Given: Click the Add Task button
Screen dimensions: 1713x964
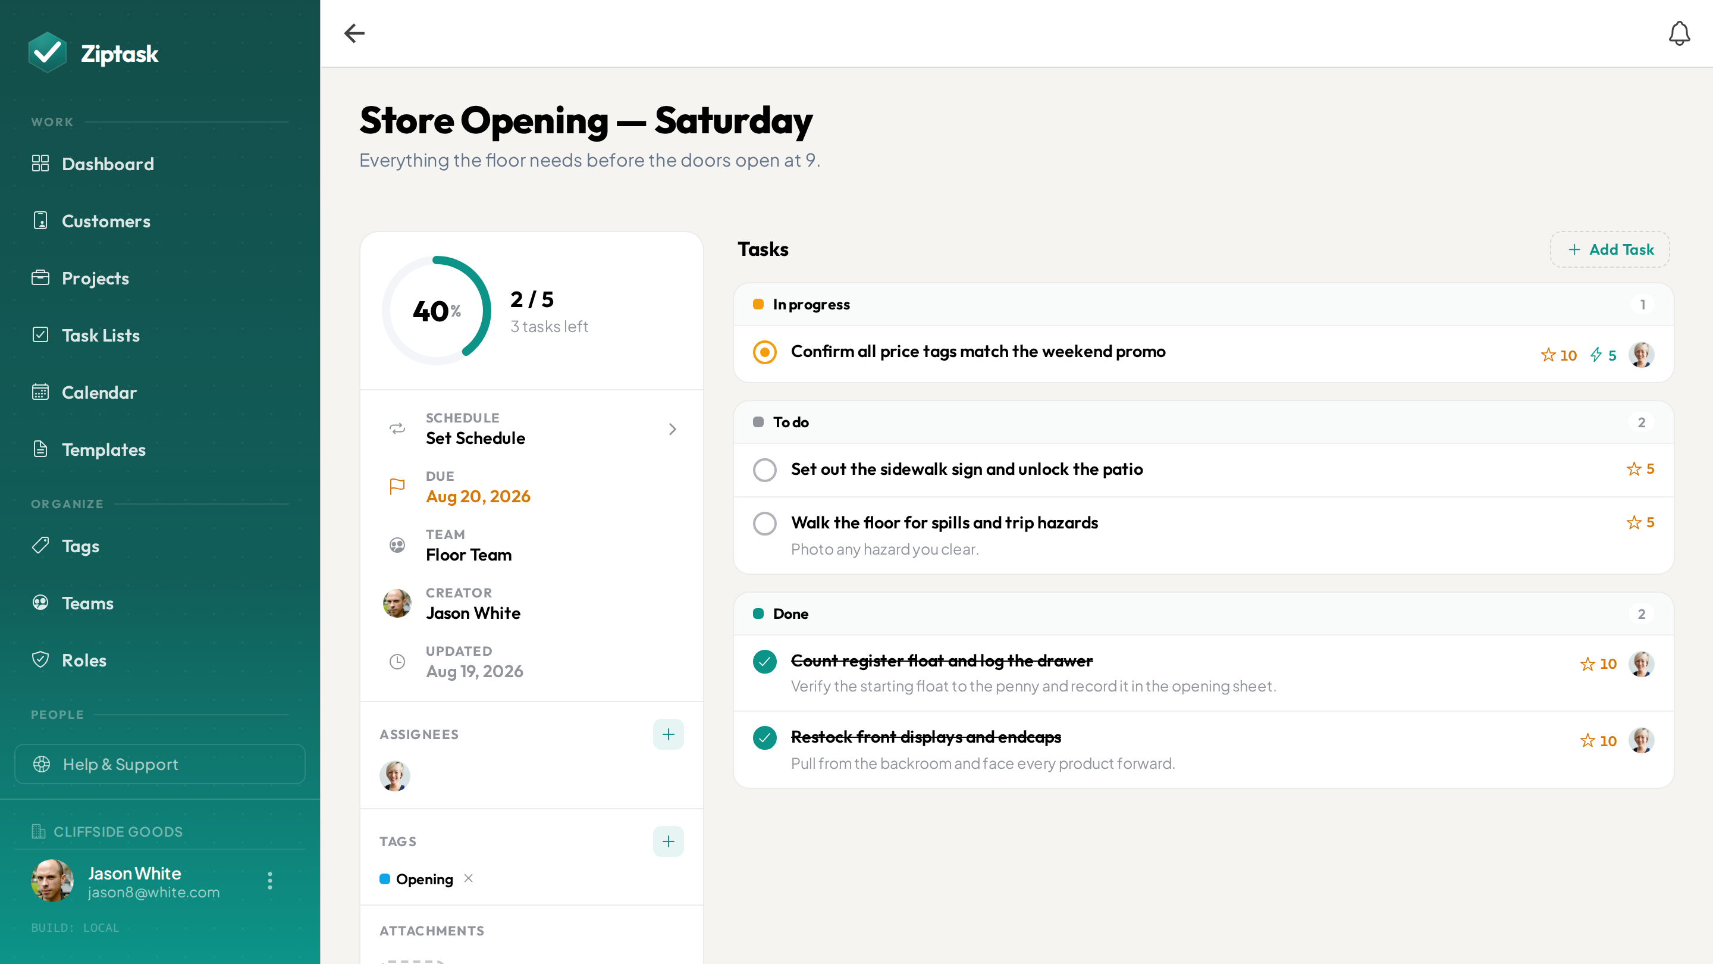Looking at the screenshot, I should [x=1610, y=249].
